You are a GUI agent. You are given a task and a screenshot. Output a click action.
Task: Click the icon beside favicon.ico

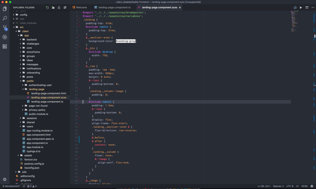click(22, 160)
